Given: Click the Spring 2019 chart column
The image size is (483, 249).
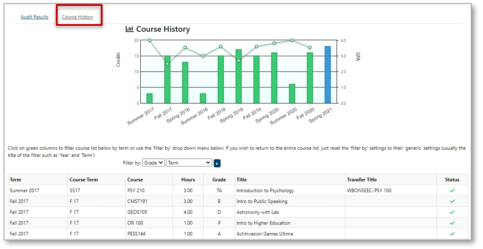Looking at the screenshot, I should click(238, 76).
